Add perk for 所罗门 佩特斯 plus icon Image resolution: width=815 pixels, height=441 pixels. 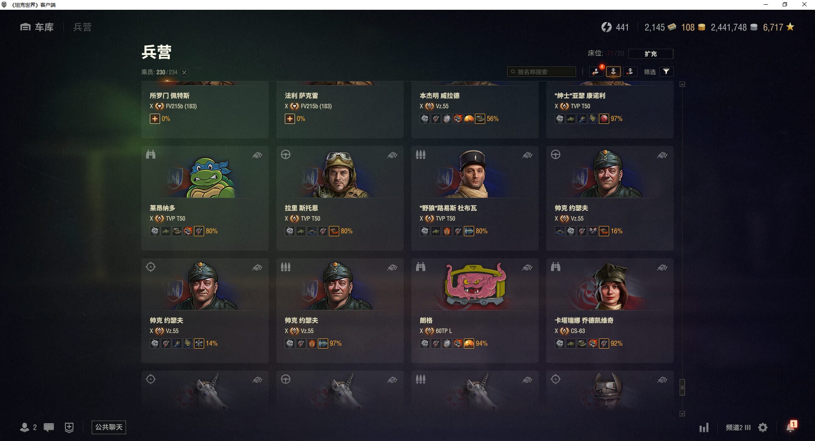(155, 119)
